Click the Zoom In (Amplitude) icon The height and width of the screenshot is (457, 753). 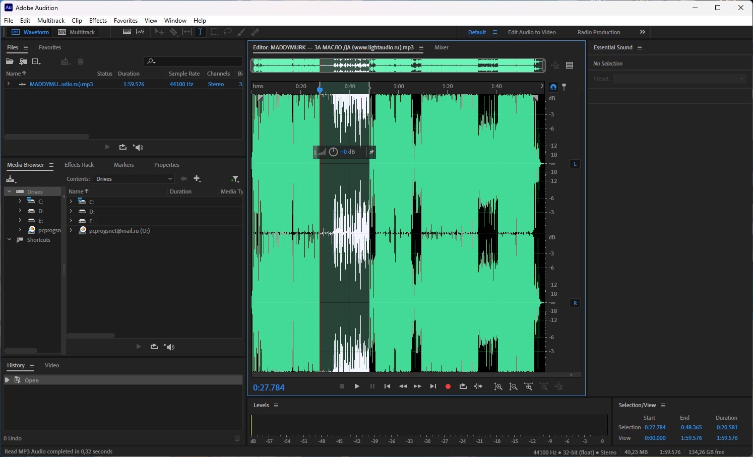(x=498, y=386)
